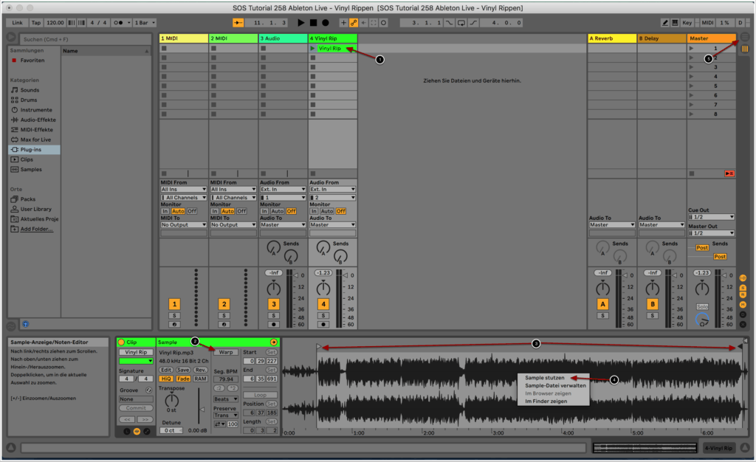Viewport: 756px width, 462px height.
Task: Click the arrow icon in Sample header
Action: tap(274, 342)
